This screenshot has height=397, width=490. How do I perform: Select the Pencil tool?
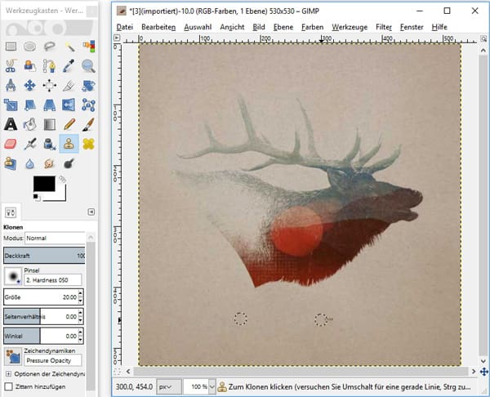[x=69, y=124]
